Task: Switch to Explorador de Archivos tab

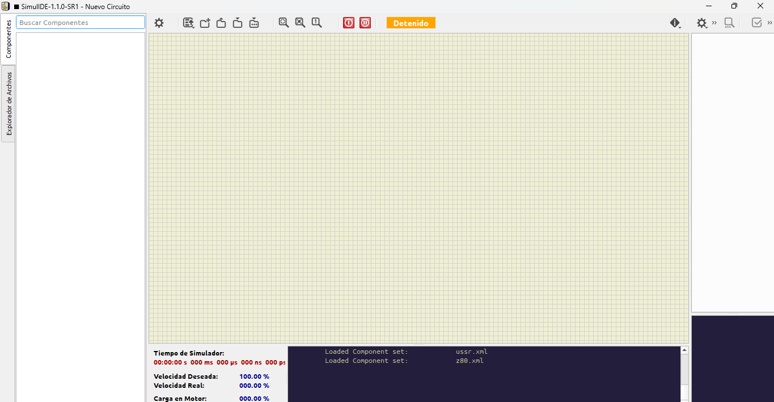Action: click(x=9, y=104)
